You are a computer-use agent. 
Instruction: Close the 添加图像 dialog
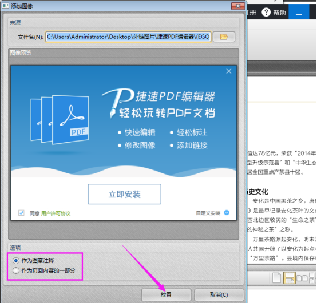click(x=238, y=6)
